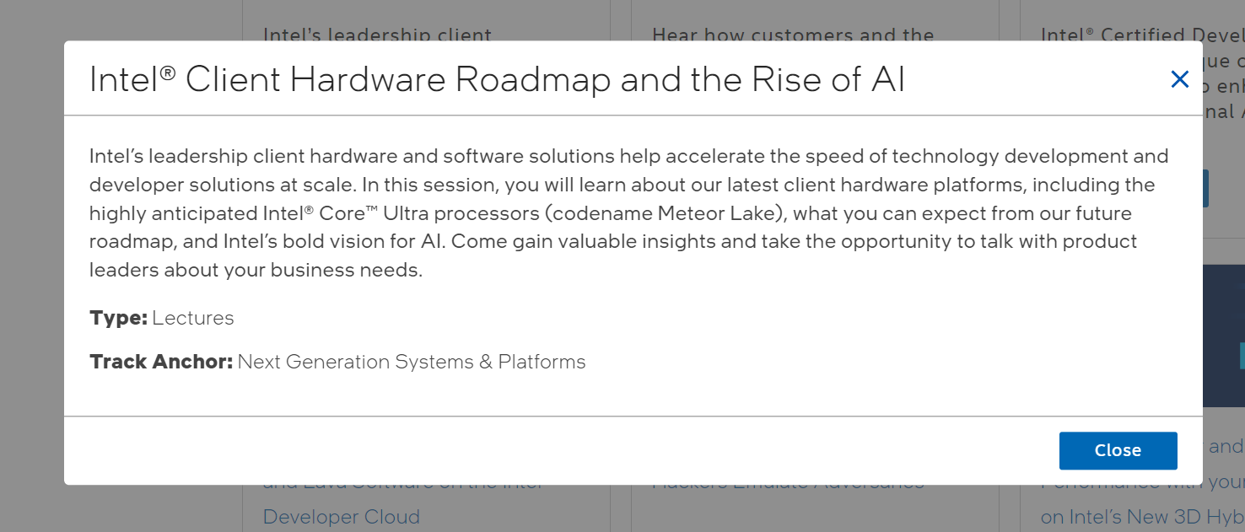Click the "Intel's leadership client" background text
Image resolution: width=1245 pixels, height=532 pixels.
[x=377, y=35]
